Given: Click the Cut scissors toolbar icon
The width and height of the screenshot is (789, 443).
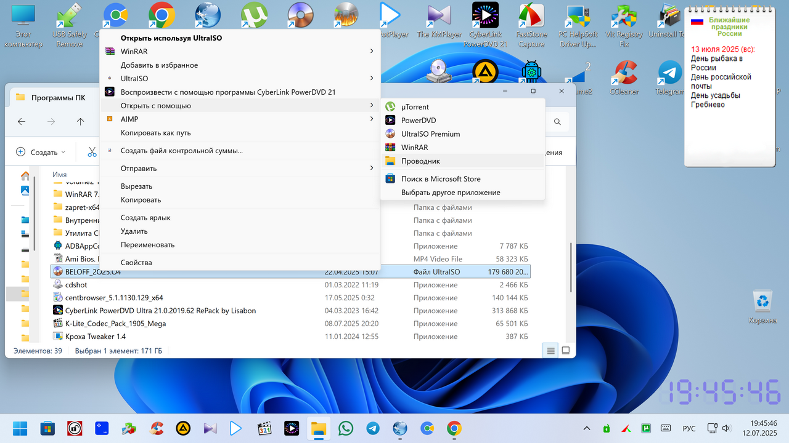Looking at the screenshot, I should 92,152.
